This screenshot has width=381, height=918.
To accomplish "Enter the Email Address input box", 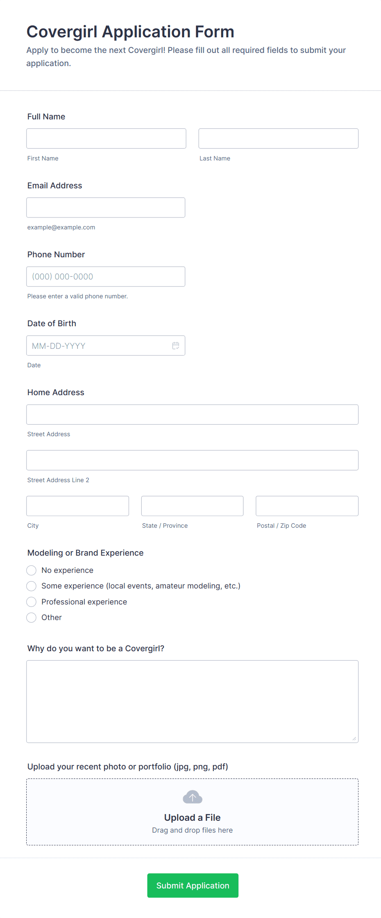I will click(x=106, y=208).
